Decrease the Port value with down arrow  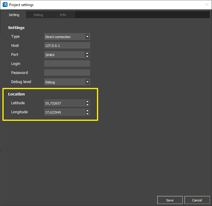(x=87, y=56)
